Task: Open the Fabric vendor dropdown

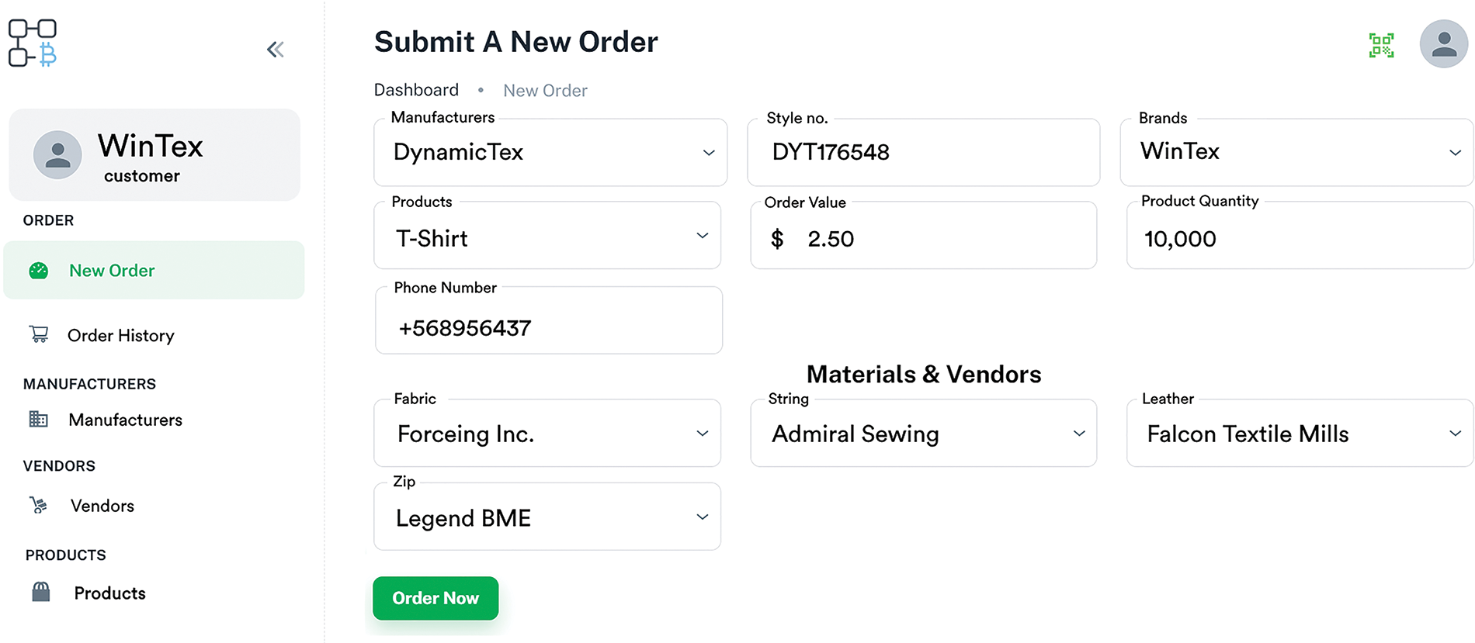Action: tap(547, 434)
